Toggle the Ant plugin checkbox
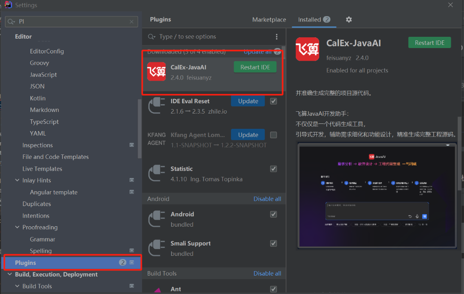 273,289
